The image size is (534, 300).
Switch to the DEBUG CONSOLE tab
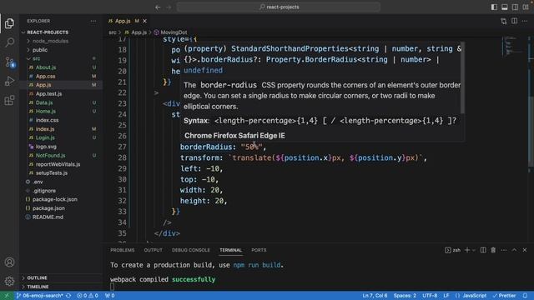click(191, 250)
